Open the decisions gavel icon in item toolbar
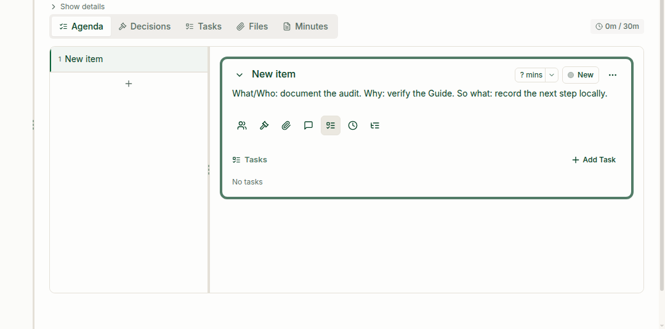 [x=264, y=125]
